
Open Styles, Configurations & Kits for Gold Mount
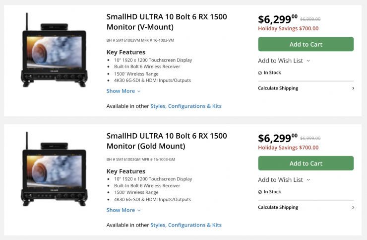pos(186,225)
